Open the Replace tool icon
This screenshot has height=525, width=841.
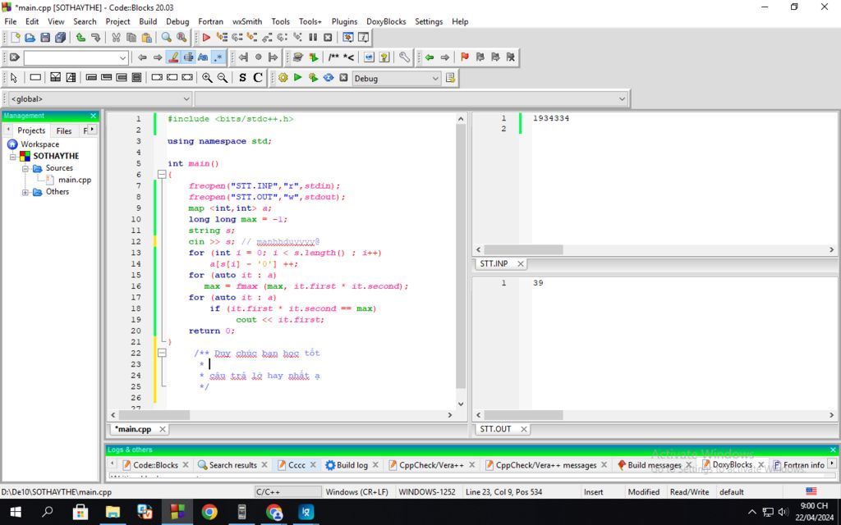point(182,38)
